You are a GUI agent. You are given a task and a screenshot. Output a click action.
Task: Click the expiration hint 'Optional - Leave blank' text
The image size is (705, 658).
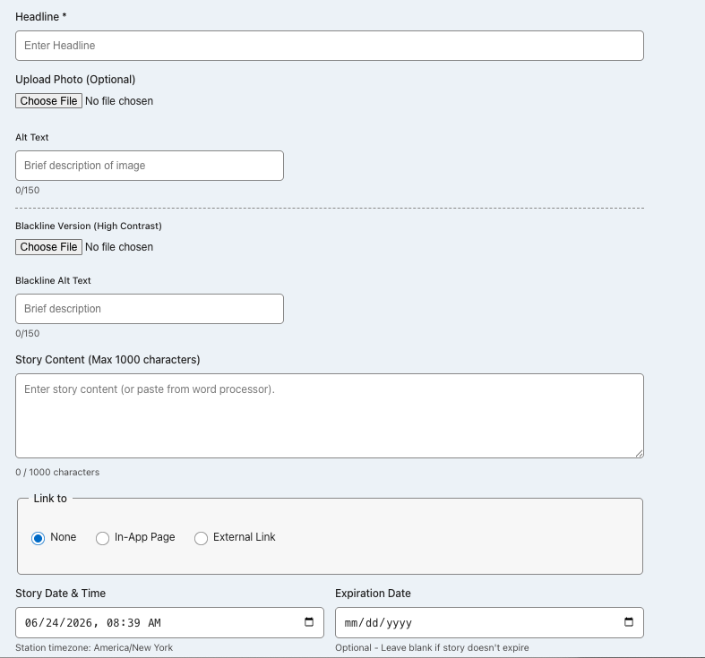432,647
